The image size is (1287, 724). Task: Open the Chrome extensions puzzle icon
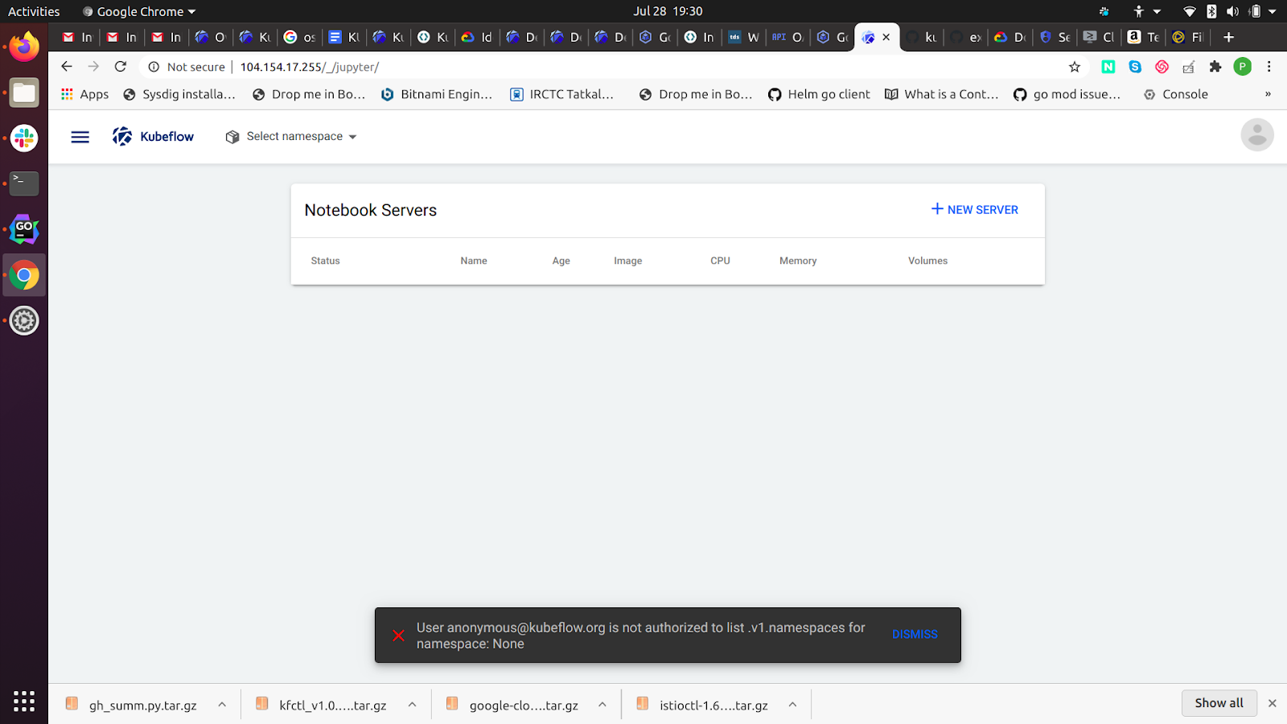(x=1215, y=67)
